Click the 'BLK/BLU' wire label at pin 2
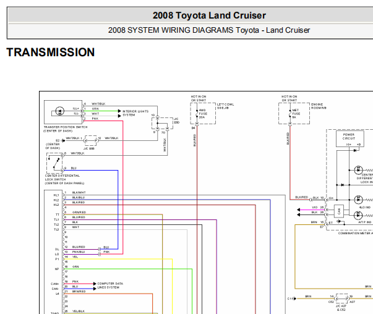Screen dimensions: 373x314 coord(79,198)
